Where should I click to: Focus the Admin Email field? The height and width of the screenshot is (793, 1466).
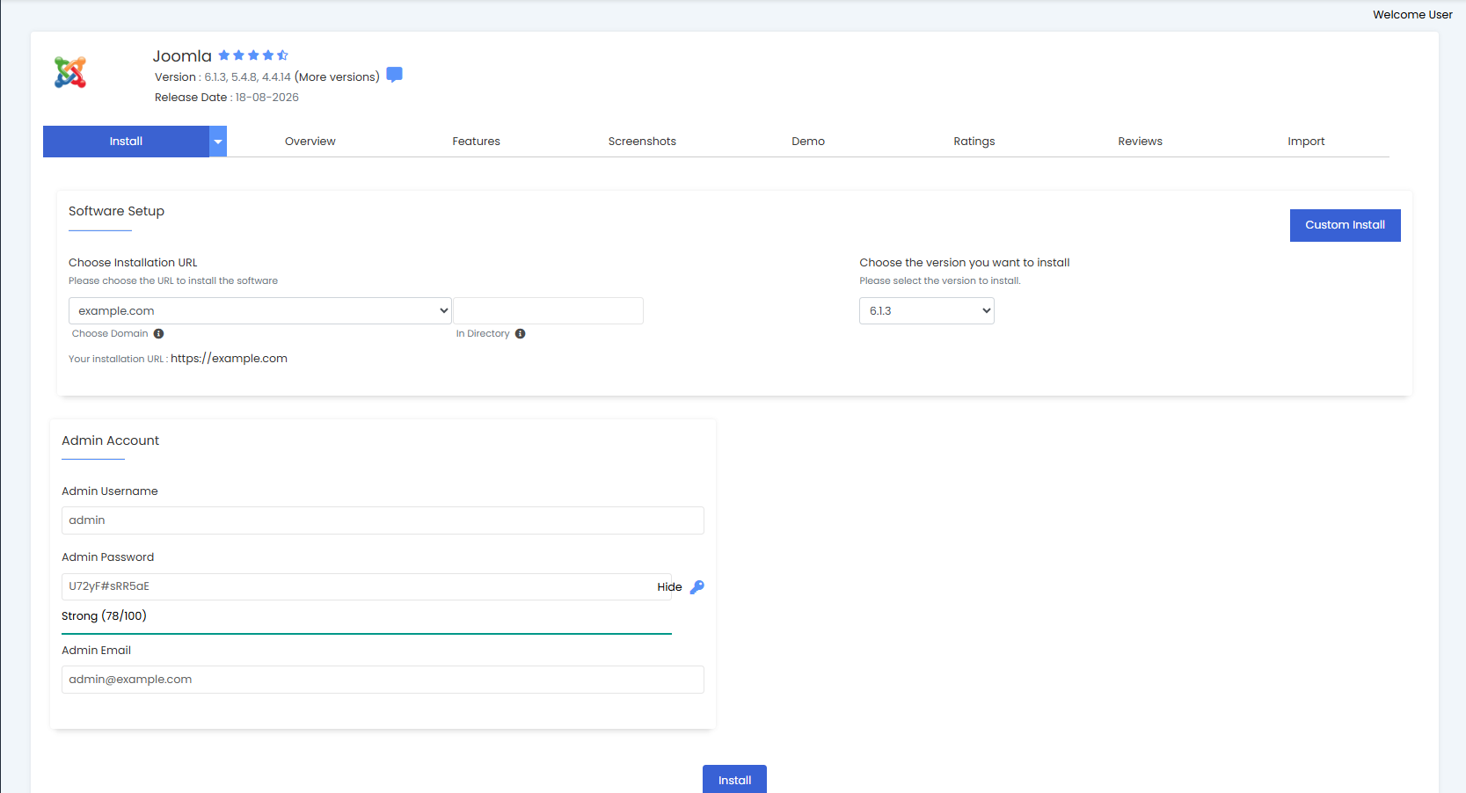pyautogui.click(x=383, y=680)
